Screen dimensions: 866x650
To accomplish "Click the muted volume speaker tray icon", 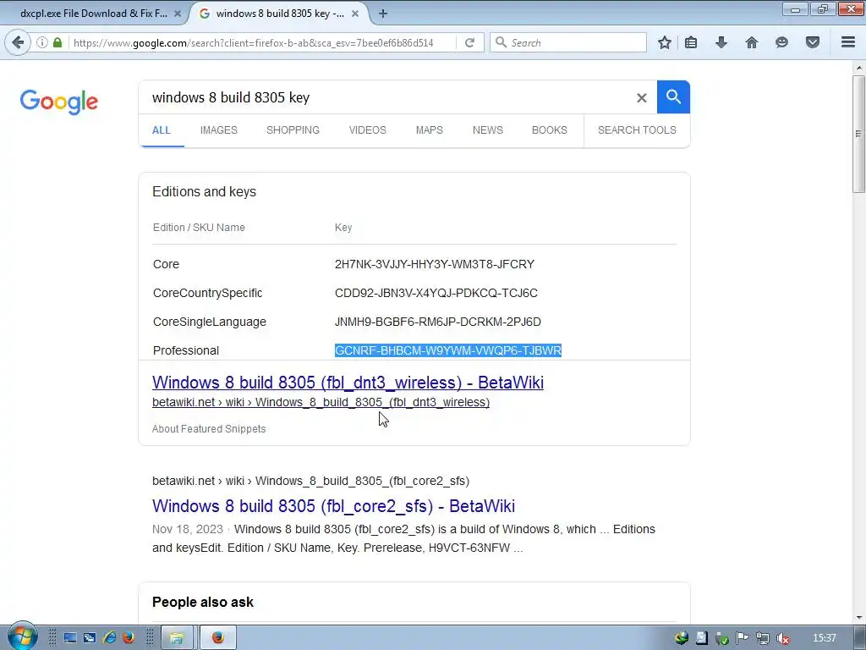I will pos(782,638).
